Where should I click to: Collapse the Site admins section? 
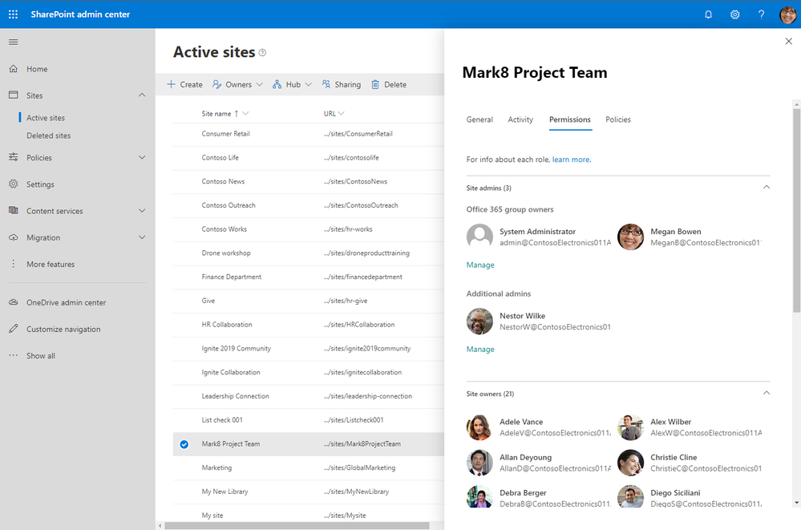click(x=767, y=188)
